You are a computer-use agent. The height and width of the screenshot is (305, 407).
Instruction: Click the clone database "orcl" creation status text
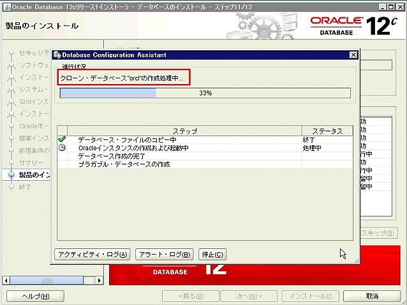[x=121, y=78]
